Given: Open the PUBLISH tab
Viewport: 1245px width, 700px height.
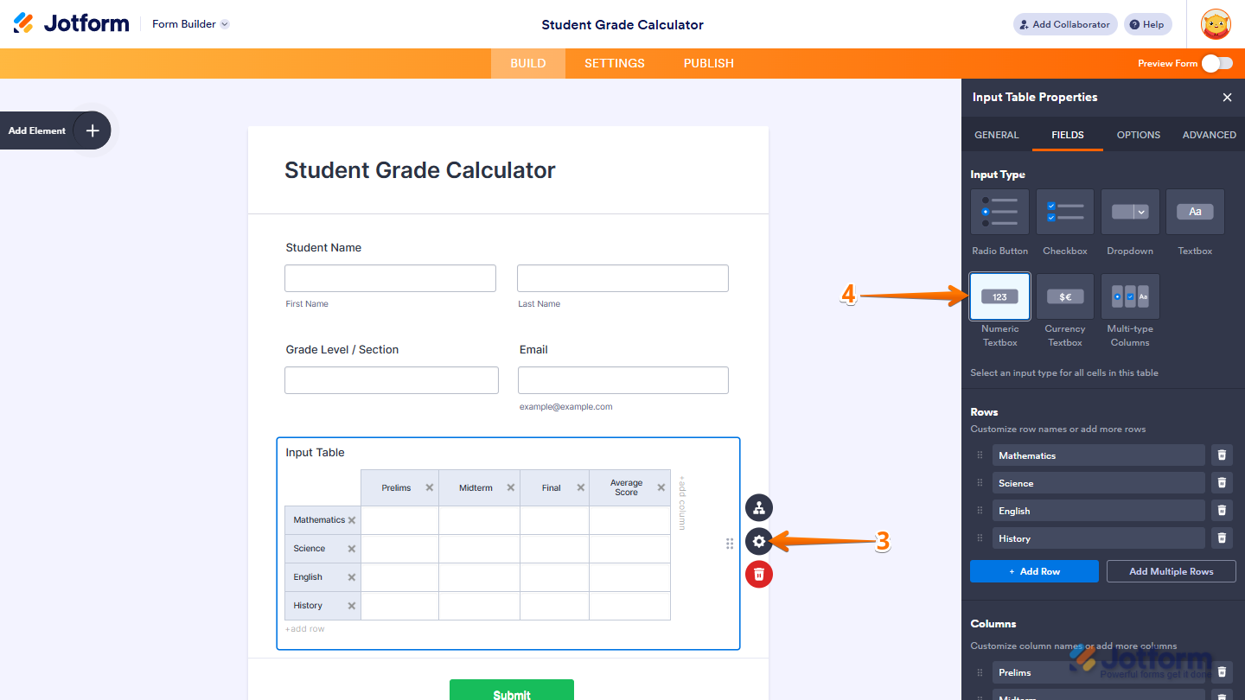Looking at the screenshot, I should (x=708, y=63).
